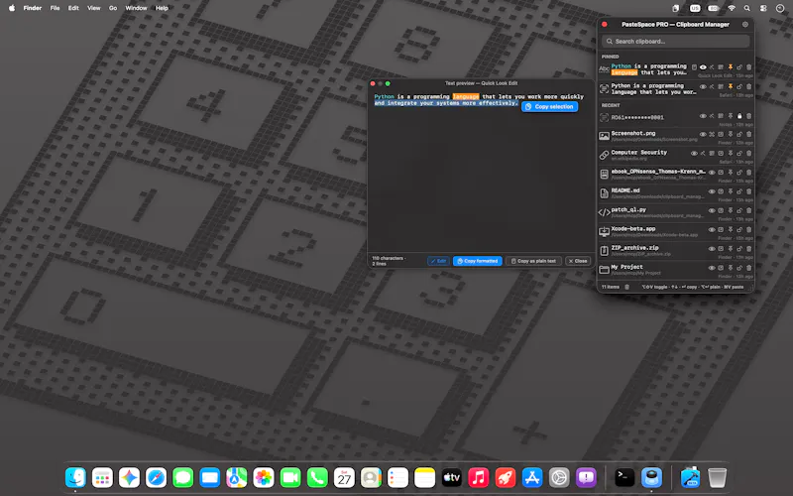
Task: Select Screenshot.png clipboard entry
Action: point(676,137)
